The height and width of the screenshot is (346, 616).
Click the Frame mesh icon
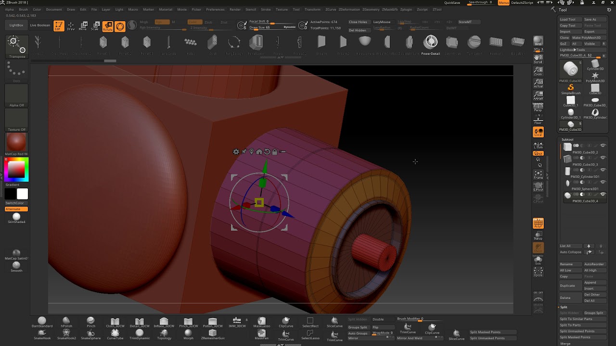(538, 174)
